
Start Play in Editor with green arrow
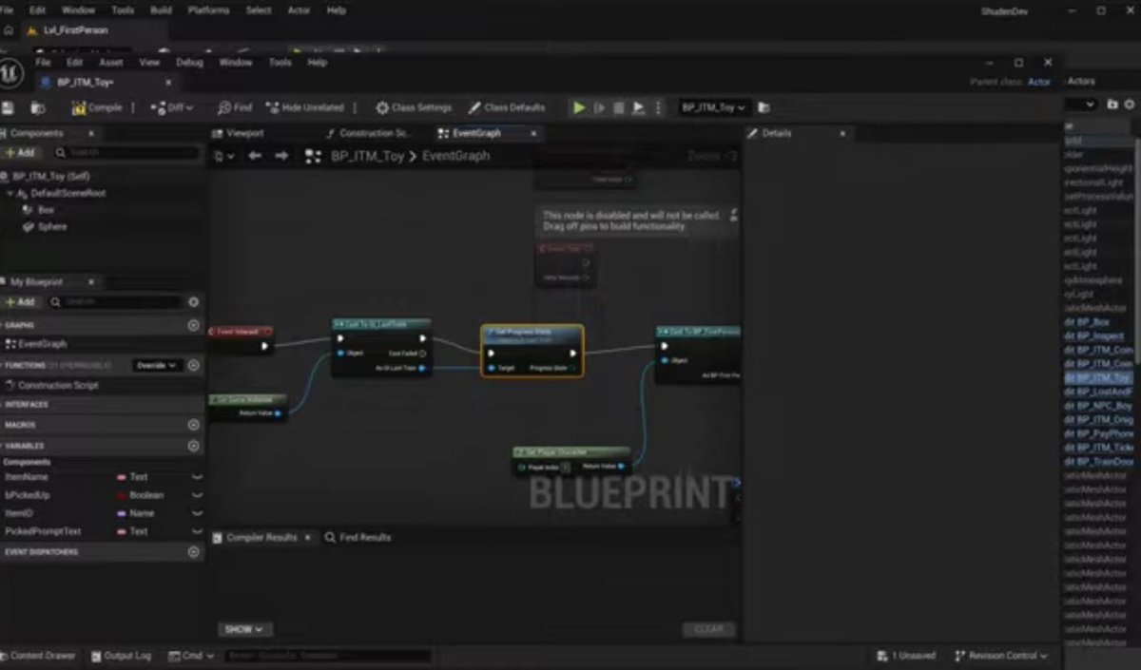579,108
